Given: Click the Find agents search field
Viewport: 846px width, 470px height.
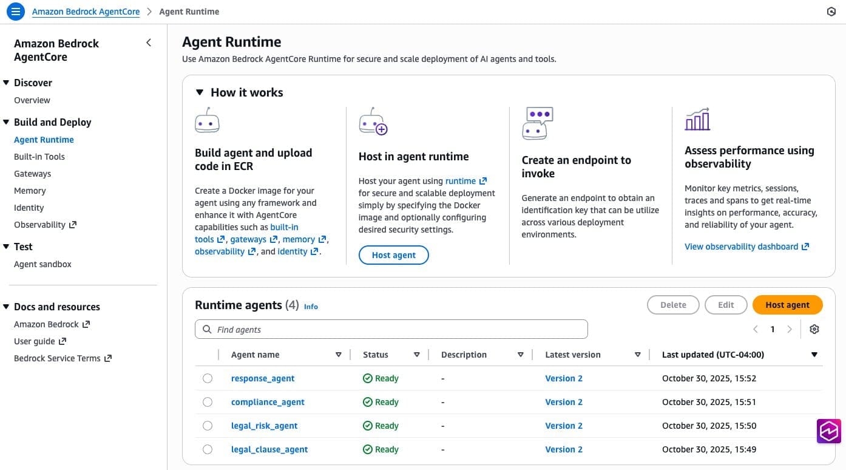Looking at the screenshot, I should (401, 329).
